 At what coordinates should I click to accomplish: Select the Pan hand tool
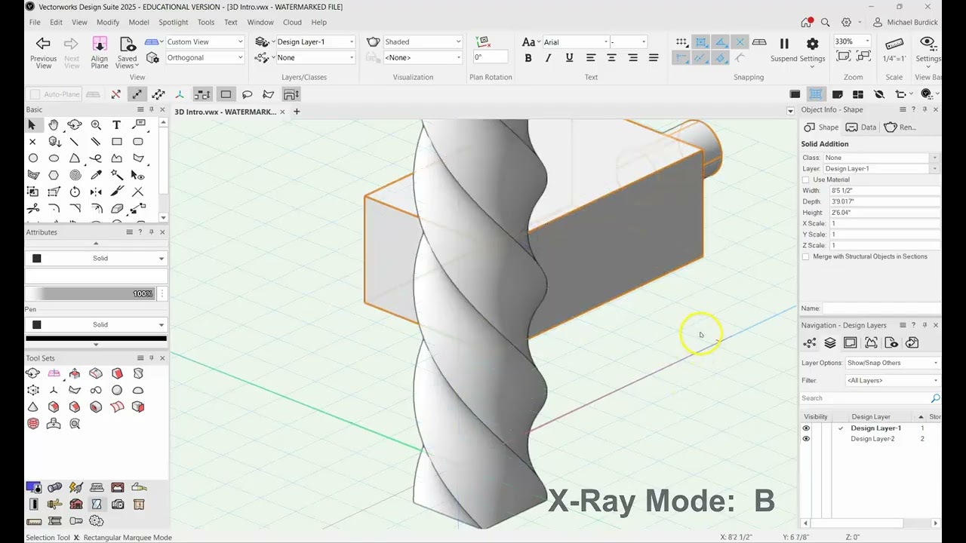(54, 125)
